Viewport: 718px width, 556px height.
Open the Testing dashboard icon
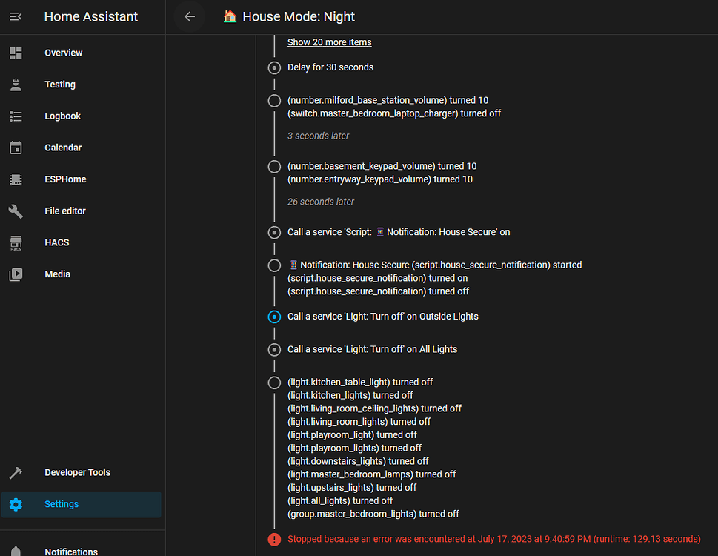point(16,85)
